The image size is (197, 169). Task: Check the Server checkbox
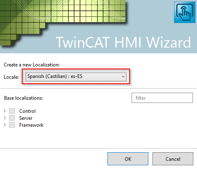click(12, 118)
